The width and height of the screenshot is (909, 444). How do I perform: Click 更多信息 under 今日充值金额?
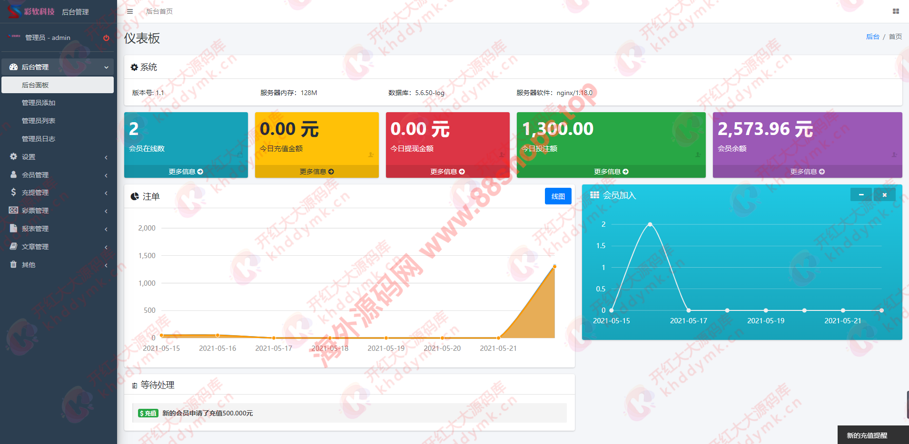[316, 172]
